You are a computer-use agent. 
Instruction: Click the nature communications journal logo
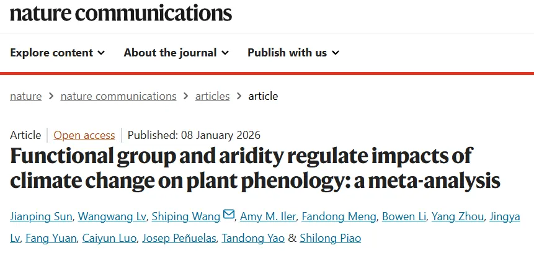click(121, 12)
